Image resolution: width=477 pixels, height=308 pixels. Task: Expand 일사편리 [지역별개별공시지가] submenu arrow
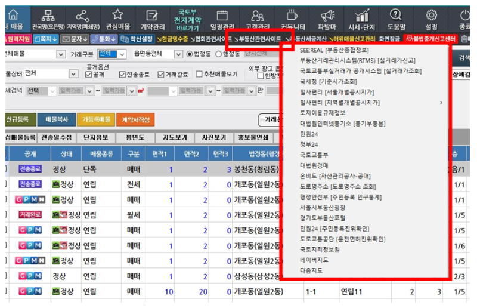click(441, 103)
